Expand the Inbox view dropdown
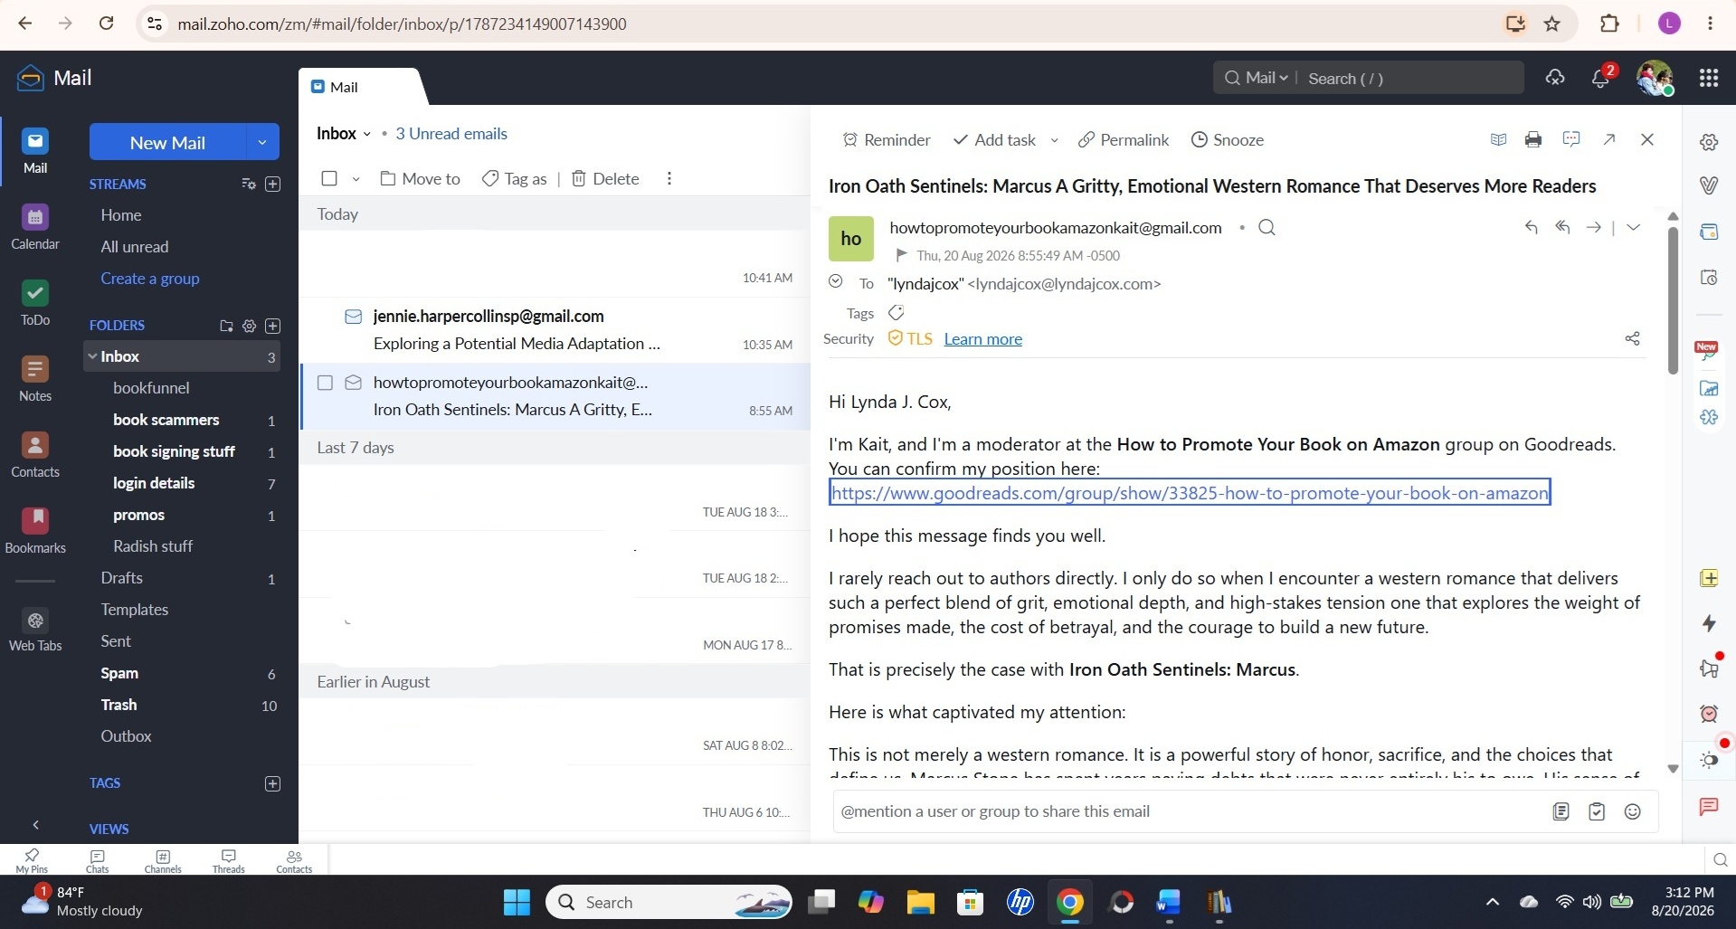The image size is (1736, 929). point(366,134)
